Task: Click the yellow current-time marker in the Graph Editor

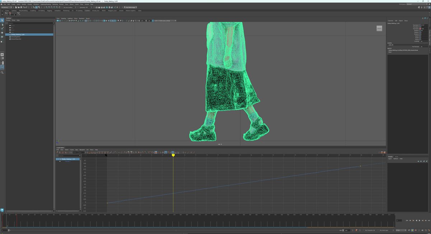Action: click(173, 155)
